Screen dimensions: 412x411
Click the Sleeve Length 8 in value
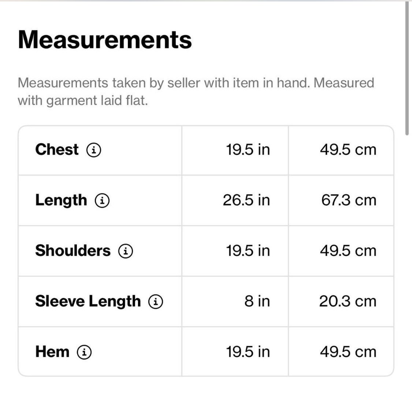click(257, 301)
